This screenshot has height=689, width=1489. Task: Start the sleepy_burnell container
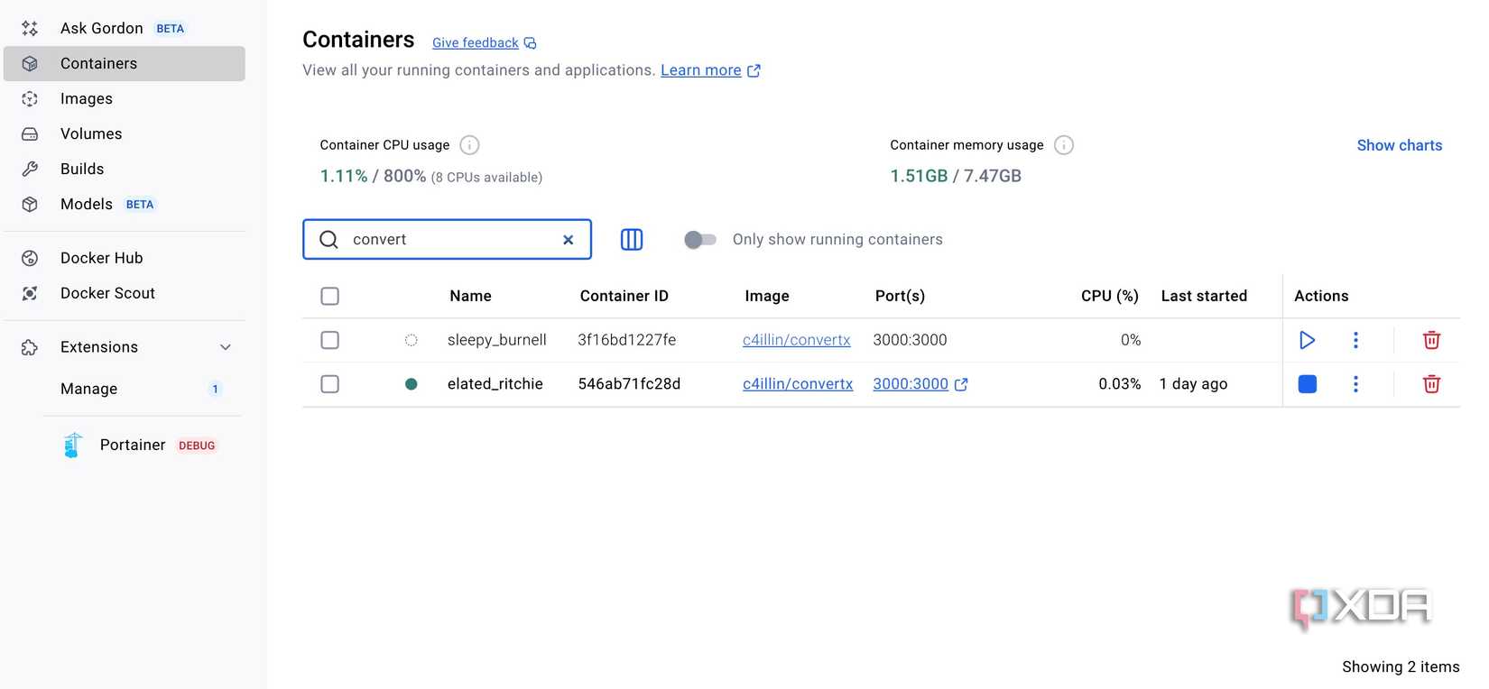click(1307, 340)
